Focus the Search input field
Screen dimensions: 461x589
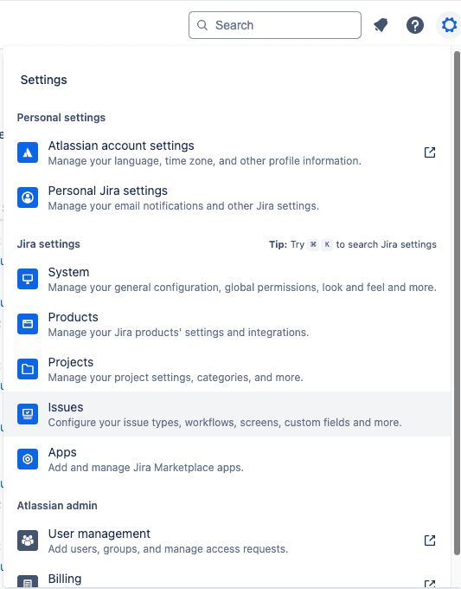pos(275,25)
